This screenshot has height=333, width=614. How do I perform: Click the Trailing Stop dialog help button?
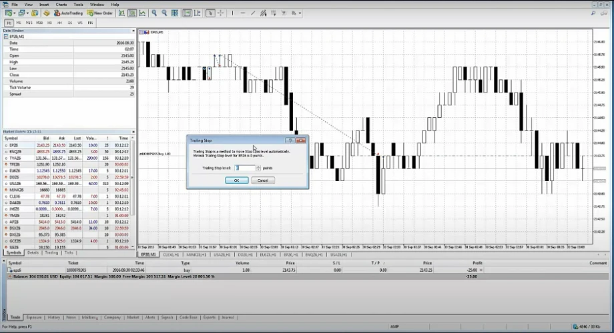290,141
